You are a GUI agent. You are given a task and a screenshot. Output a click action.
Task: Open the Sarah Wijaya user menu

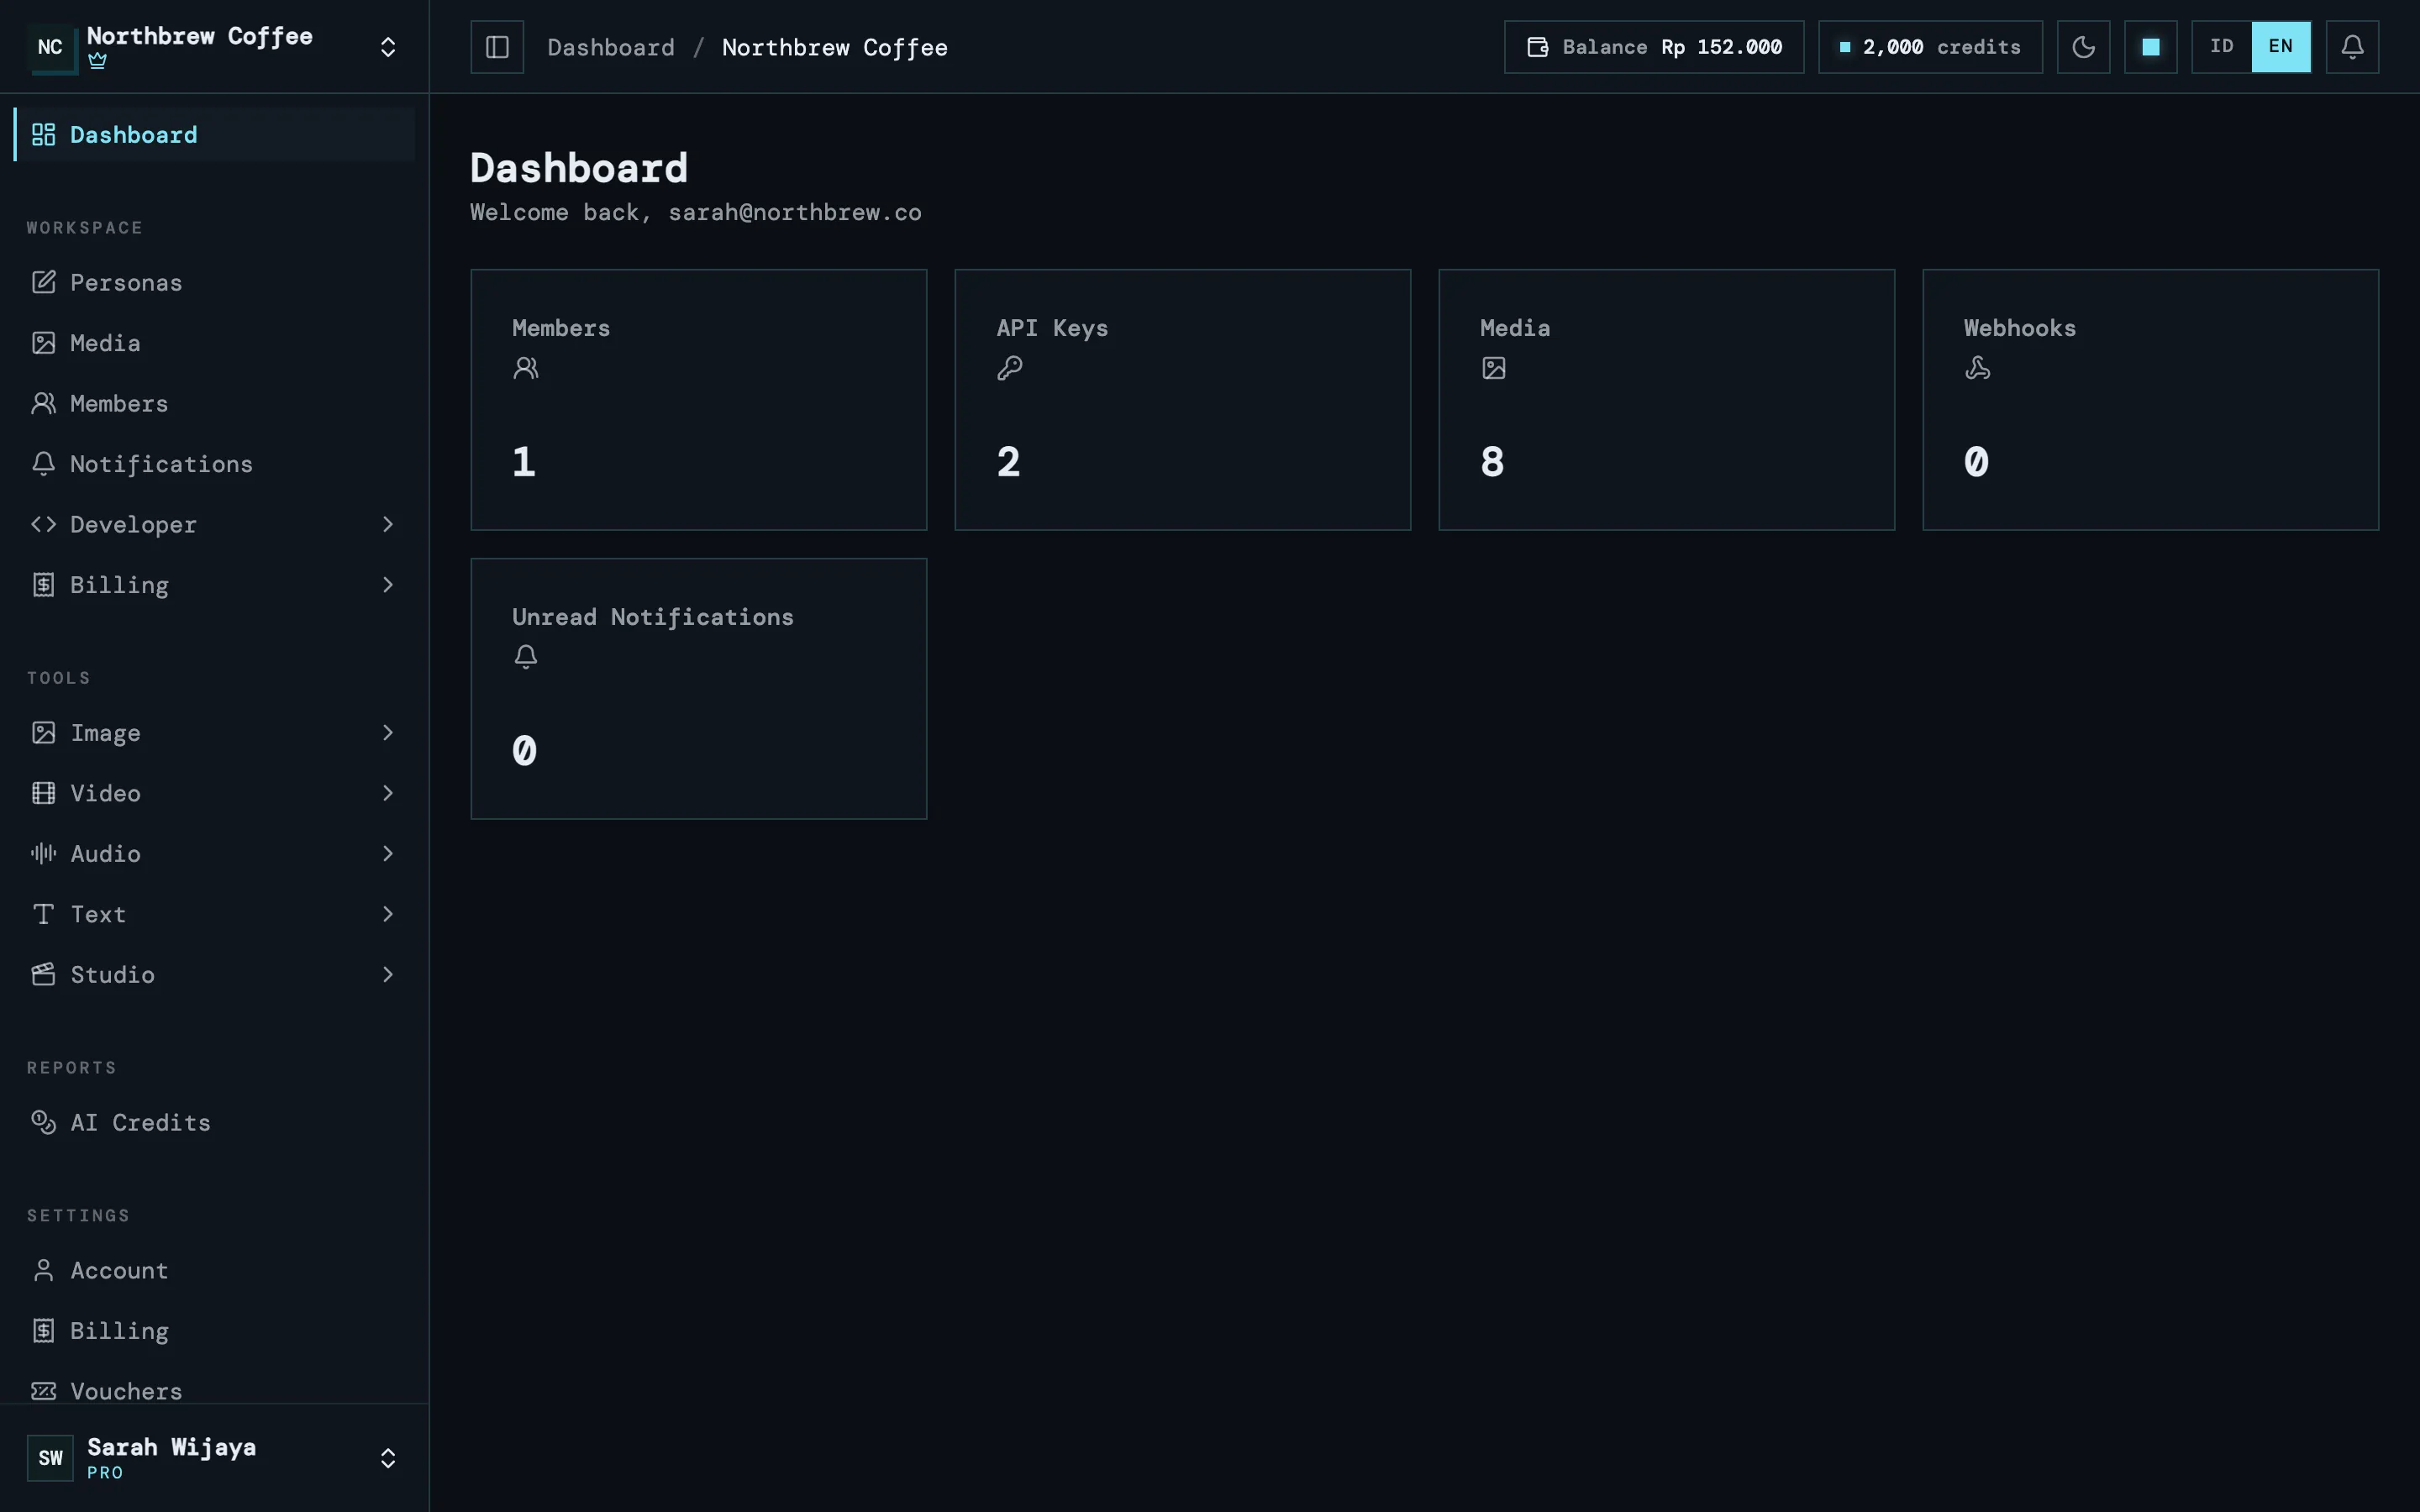click(x=214, y=1457)
